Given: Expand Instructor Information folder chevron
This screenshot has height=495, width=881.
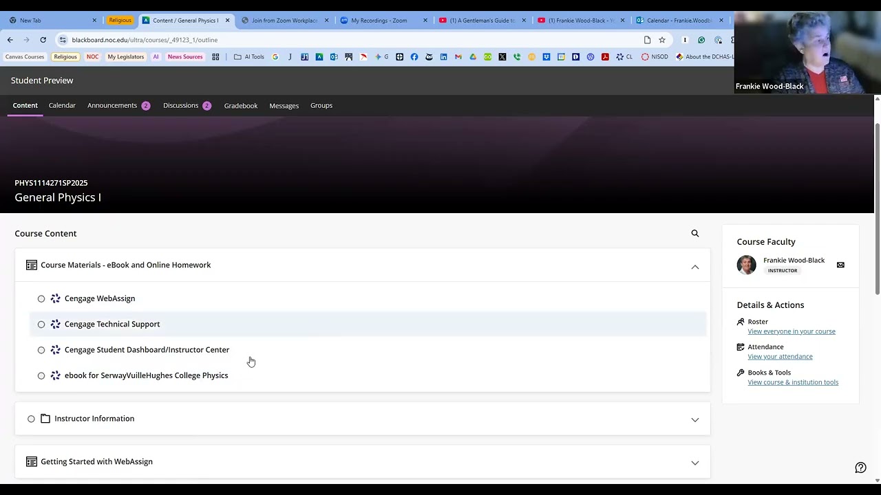Looking at the screenshot, I should click(x=695, y=420).
